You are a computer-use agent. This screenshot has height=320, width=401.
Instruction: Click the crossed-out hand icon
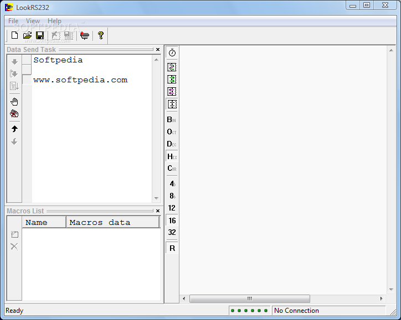14,113
